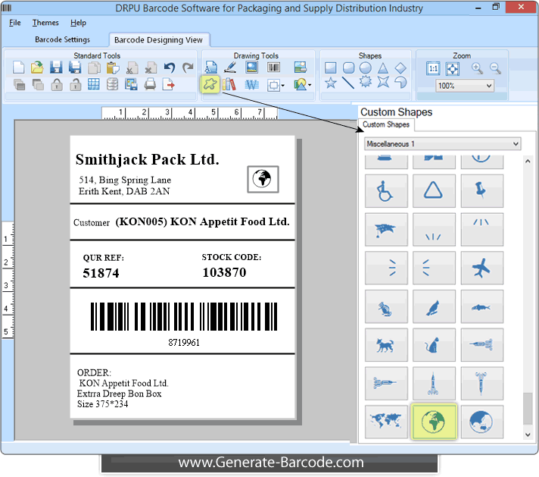
Task: Click the Custom Shapes tool in Drawing Tools
Action: pos(210,84)
